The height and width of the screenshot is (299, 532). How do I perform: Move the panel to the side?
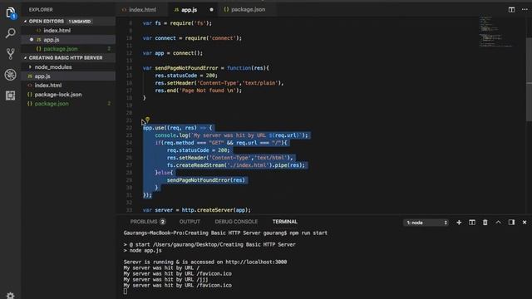point(511,223)
